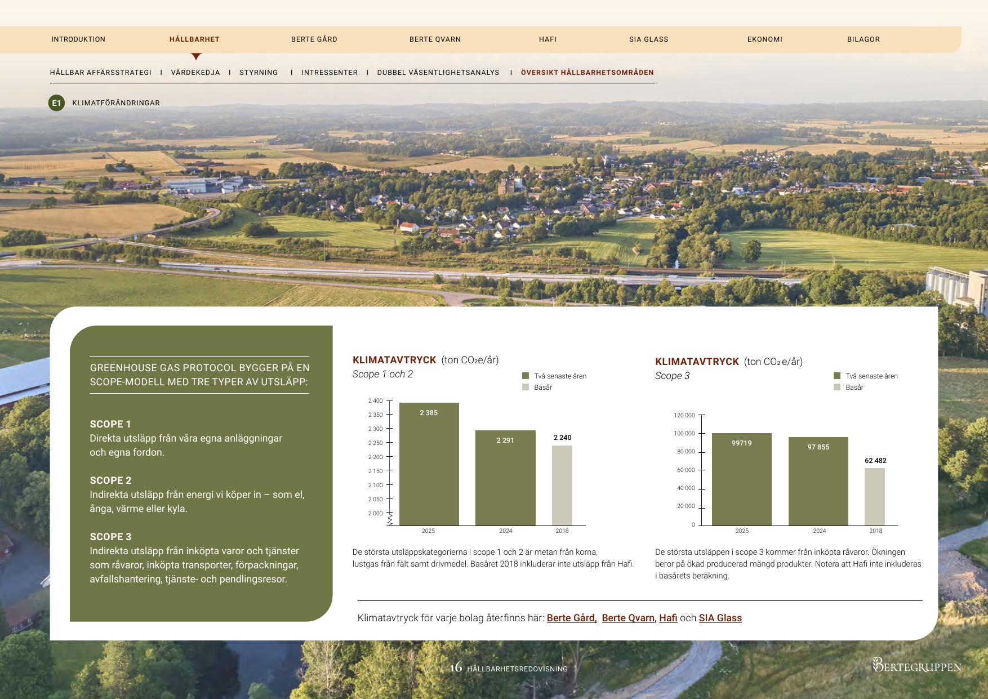
Task: Switch to the Ekonomi section
Action: point(765,39)
